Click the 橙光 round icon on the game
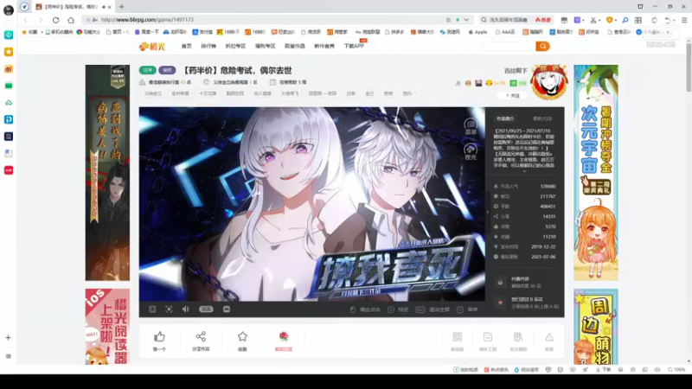692x389 pixels. click(471, 151)
